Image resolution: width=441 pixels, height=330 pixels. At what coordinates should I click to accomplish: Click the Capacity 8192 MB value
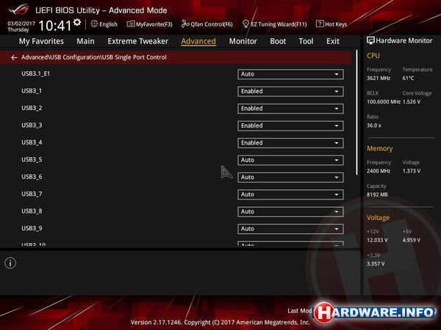tap(377, 194)
